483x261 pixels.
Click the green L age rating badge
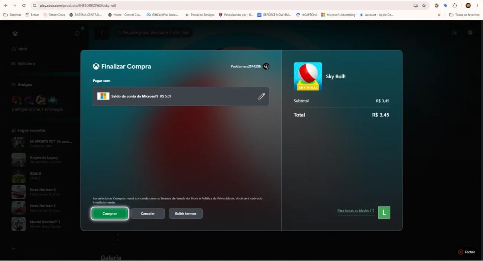[x=384, y=212]
